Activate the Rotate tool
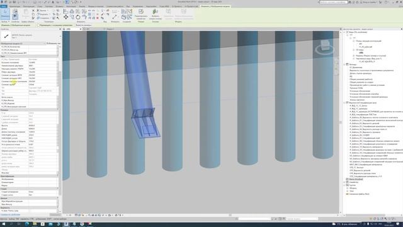The width and height of the screenshot is (403, 227). (78, 17)
